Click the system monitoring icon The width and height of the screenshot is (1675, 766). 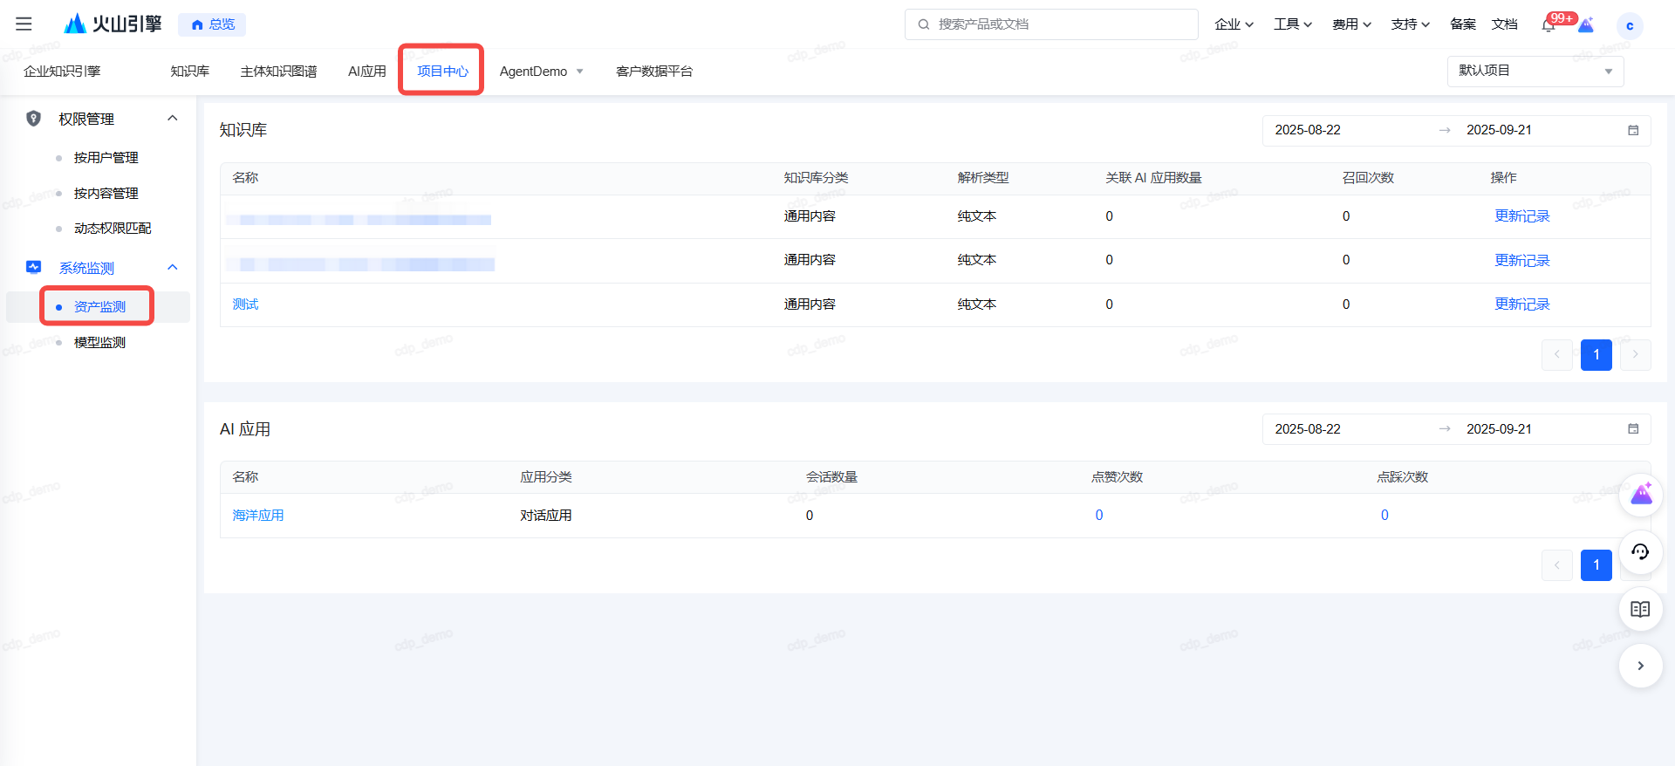point(34,267)
